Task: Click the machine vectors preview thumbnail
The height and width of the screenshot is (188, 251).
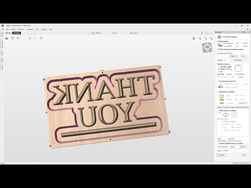Action: (238, 68)
